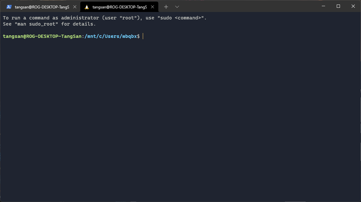361x202 pixels.
Task: Click the Tux penguin icon in second tab
Action: click(x=86, y=7)
